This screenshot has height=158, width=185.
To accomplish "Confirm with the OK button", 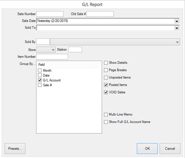I will pyautogui.click(x=147, y=148).
